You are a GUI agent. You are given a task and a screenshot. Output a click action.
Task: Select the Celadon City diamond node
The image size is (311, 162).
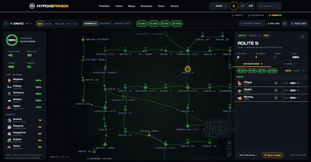point(145,87)
